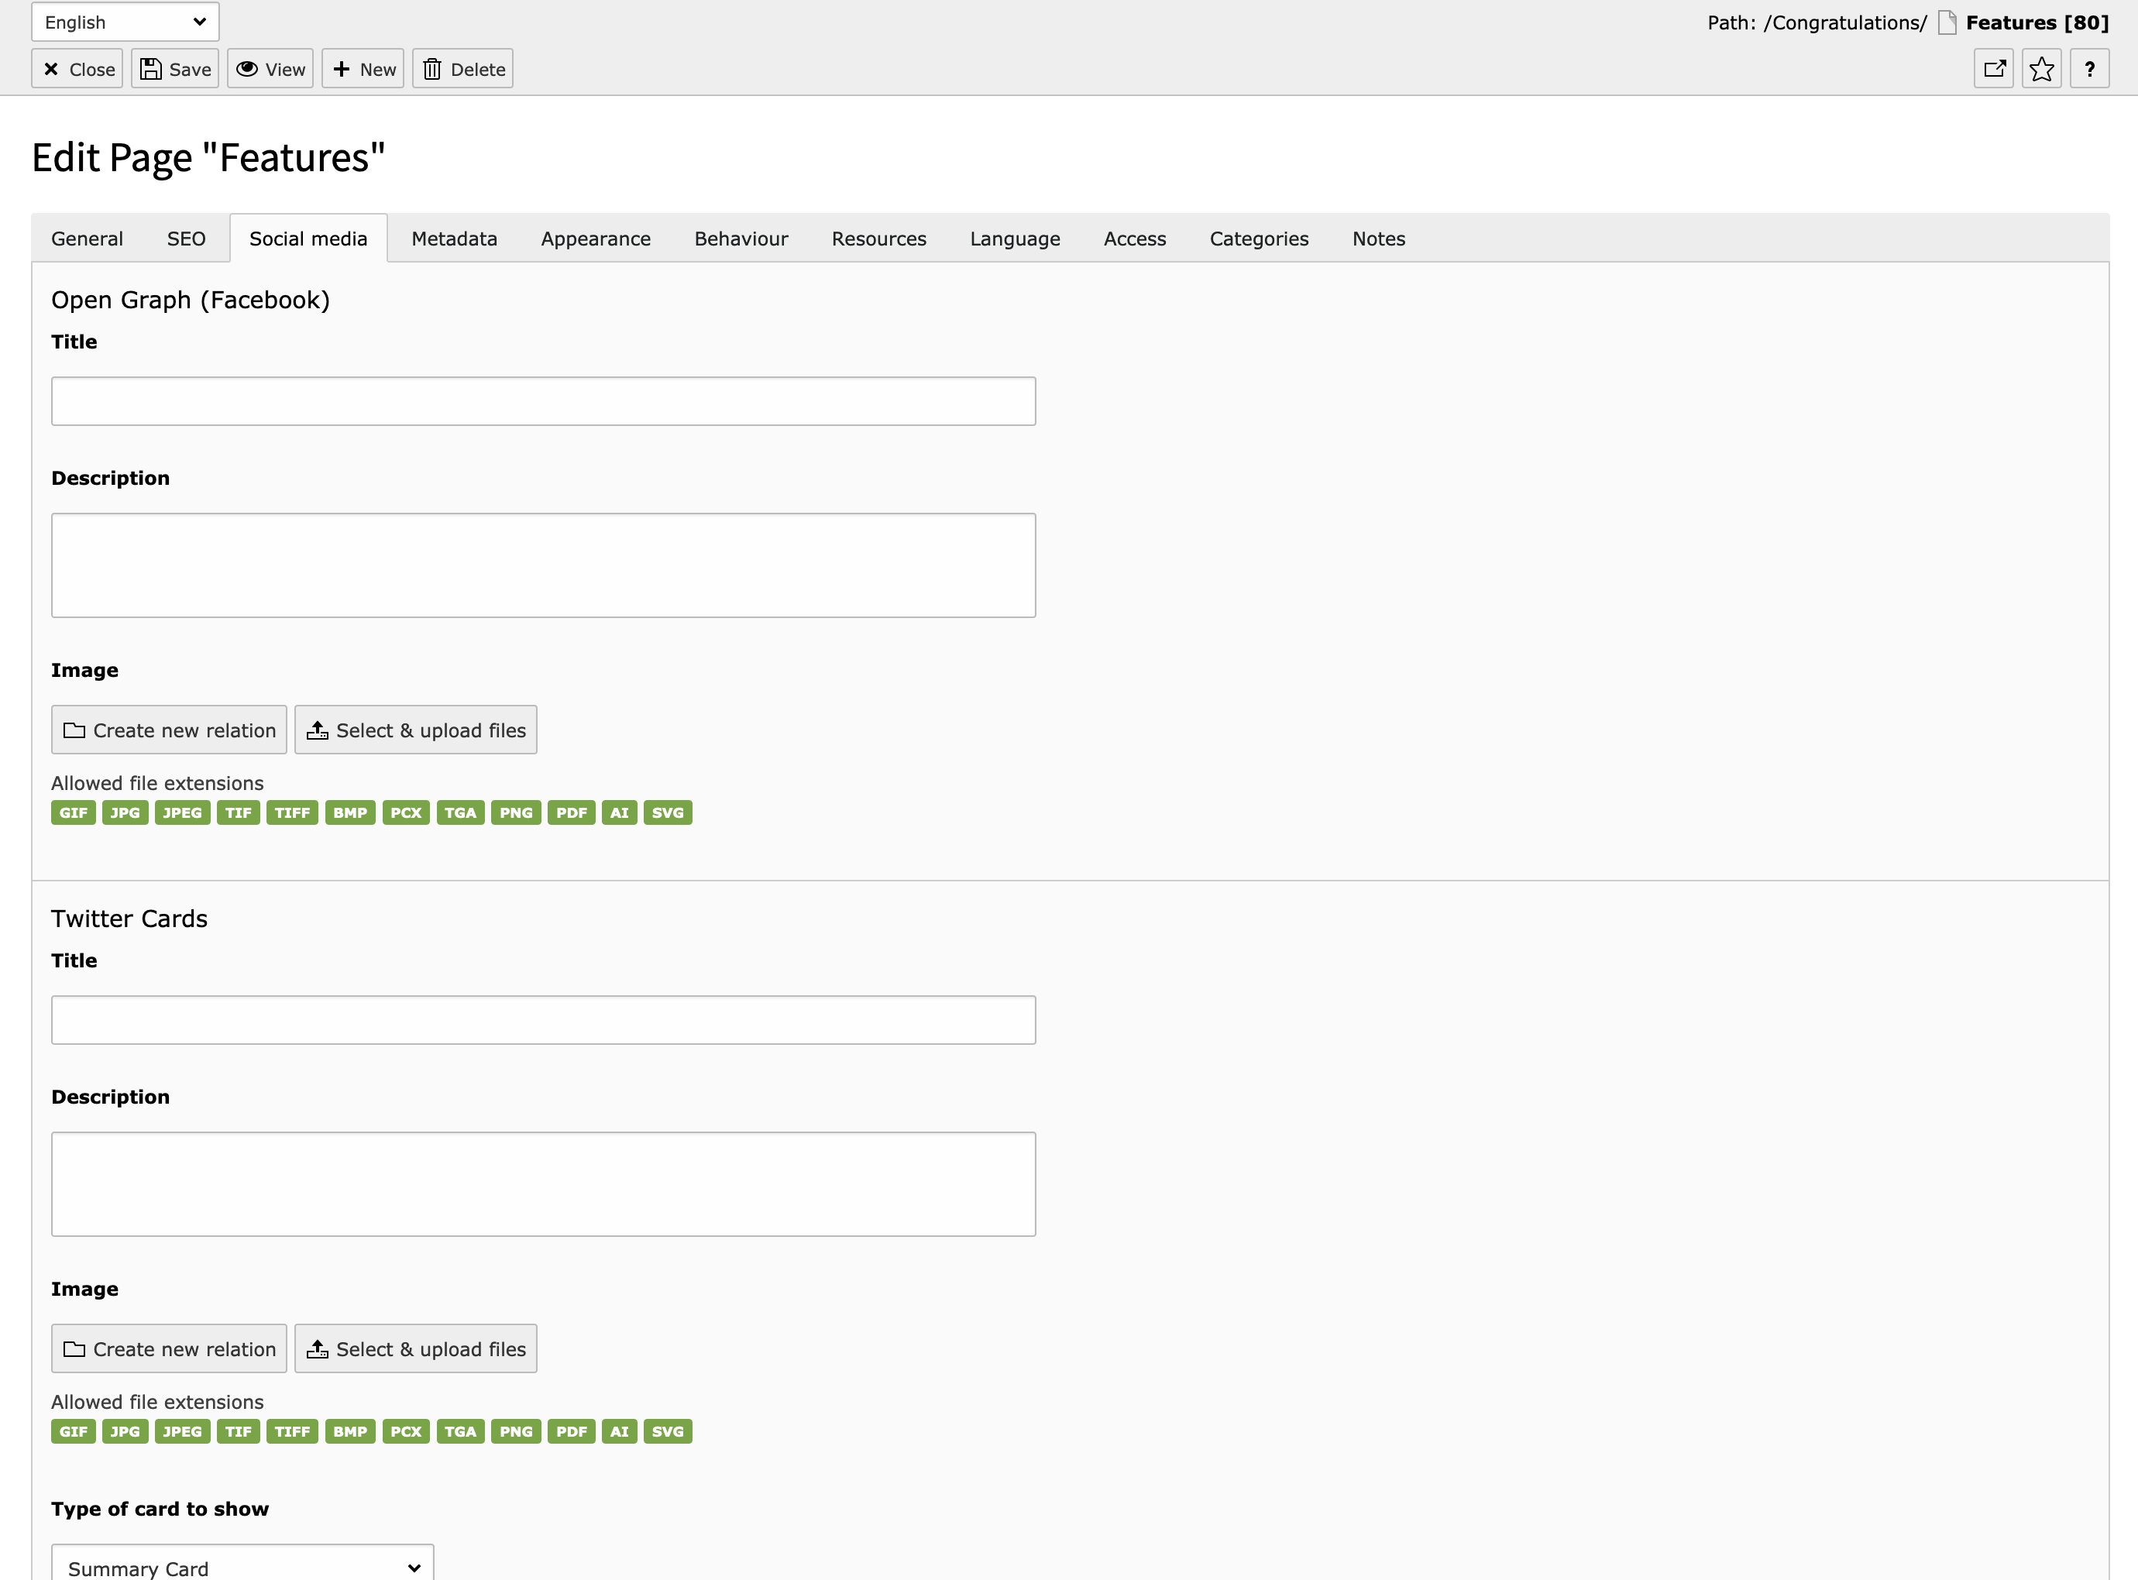Save the page via floppy disk icon

click(175, 69)
